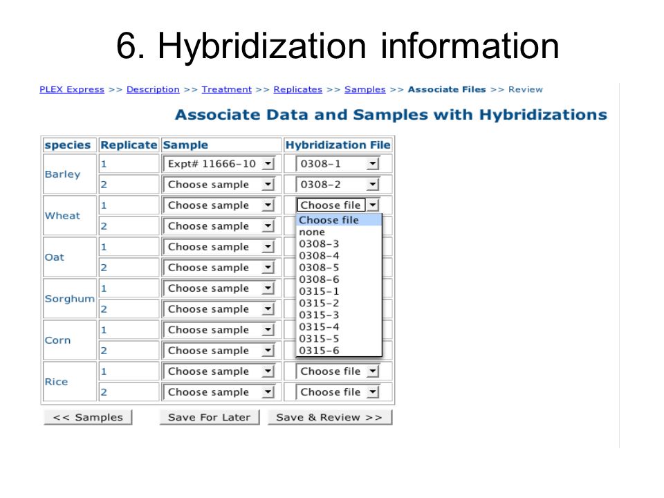Open the 0308-1 hybridization file dropdown
The width and height of the screenshot is (664, 498).
point(338,164)
